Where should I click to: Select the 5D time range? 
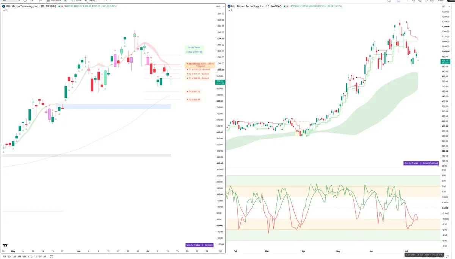pos(9,256)
